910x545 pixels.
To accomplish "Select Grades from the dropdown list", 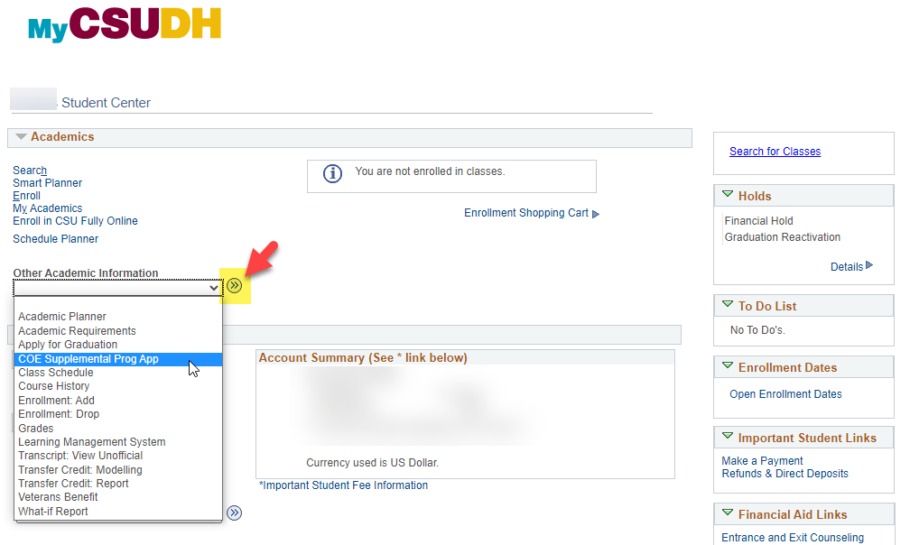I will [x=117, y=429].
